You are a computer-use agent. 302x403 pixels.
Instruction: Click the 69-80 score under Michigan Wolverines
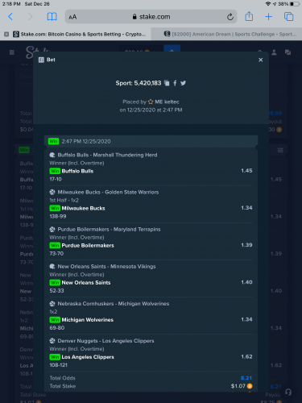click(x=57, y=328)
